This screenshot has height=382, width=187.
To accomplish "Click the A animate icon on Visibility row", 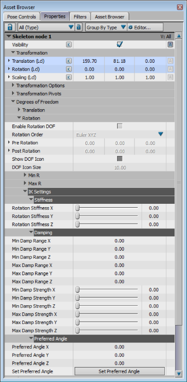I will click(171, 44).
